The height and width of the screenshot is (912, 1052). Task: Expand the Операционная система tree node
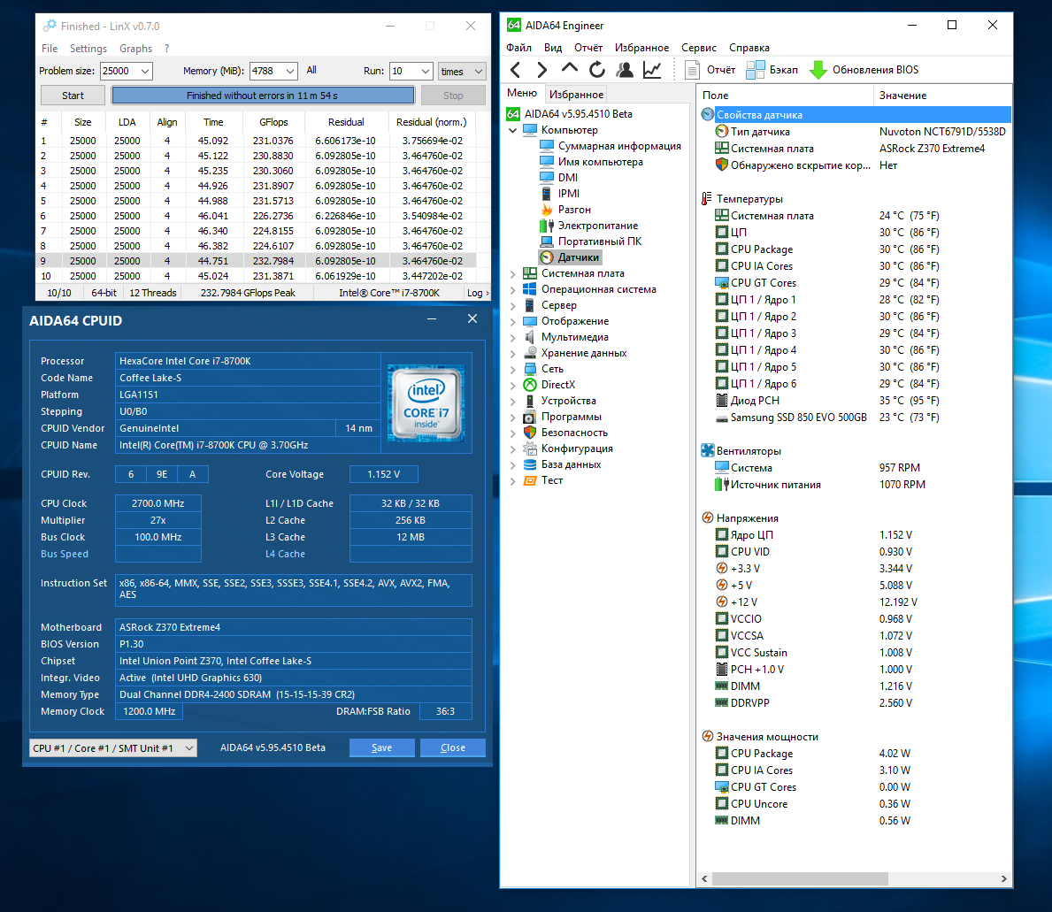coord(512,289)
